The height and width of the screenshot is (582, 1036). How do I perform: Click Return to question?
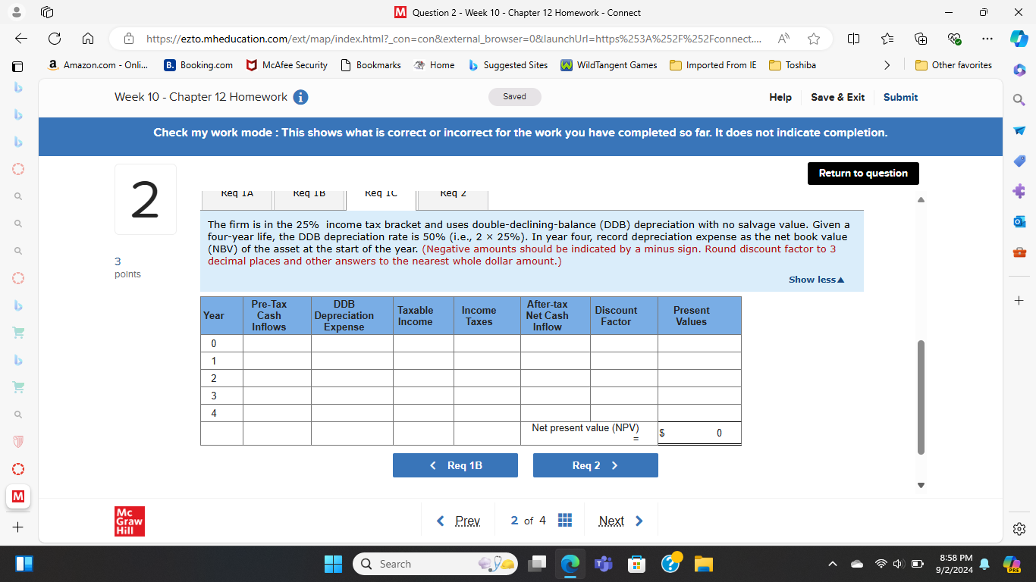tap(863, 173)
